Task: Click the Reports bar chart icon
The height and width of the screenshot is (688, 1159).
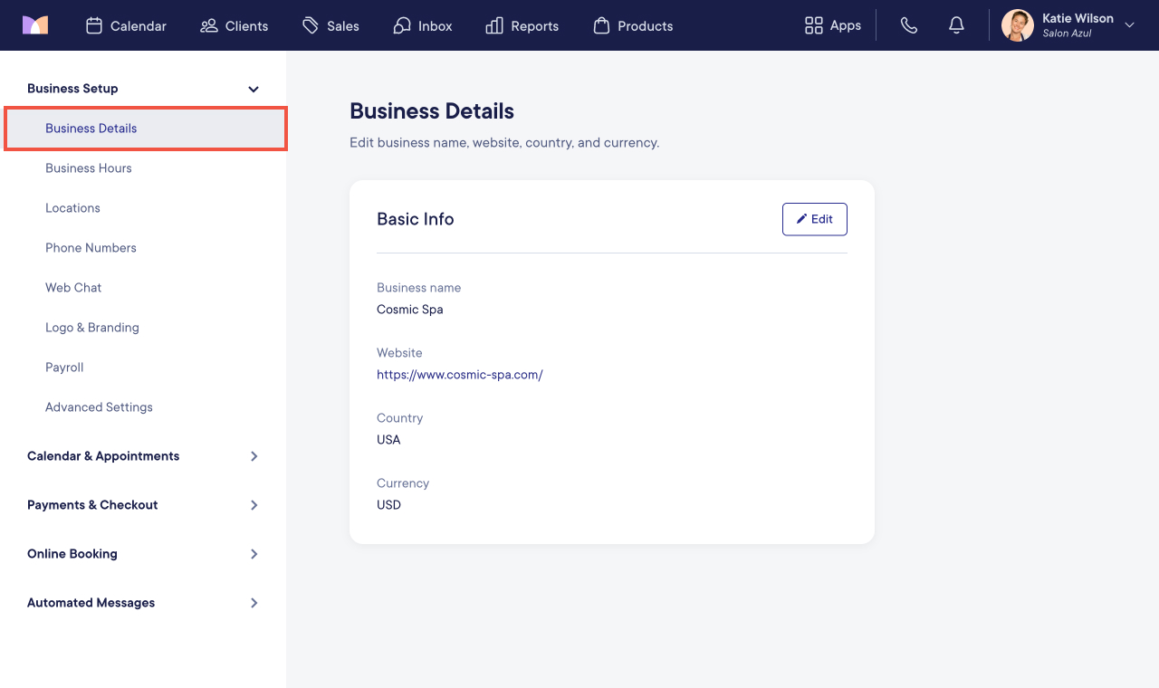Action: click(494, 25)
